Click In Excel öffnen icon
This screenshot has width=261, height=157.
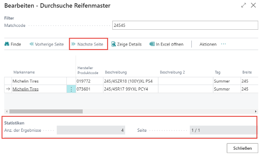(x=152, y=44)
